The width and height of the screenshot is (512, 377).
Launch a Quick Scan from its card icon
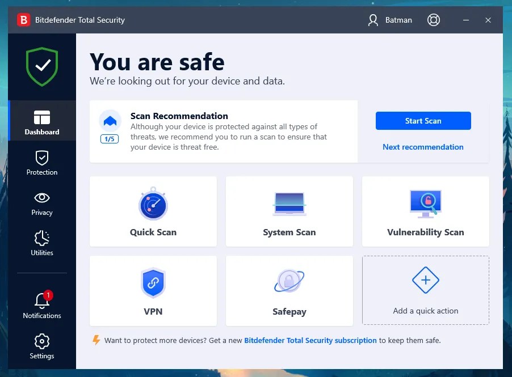click(153, 204)
